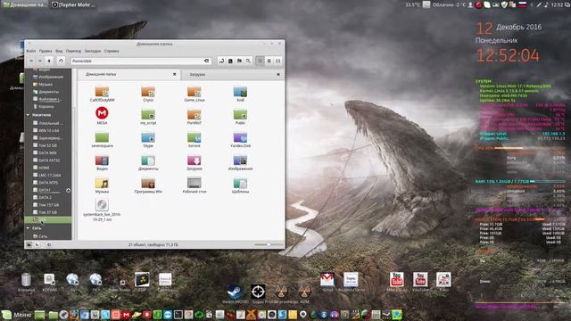This screenshot has width=571, height=321.
Task: Hide the sidebar status button
Action: (49, 244)
